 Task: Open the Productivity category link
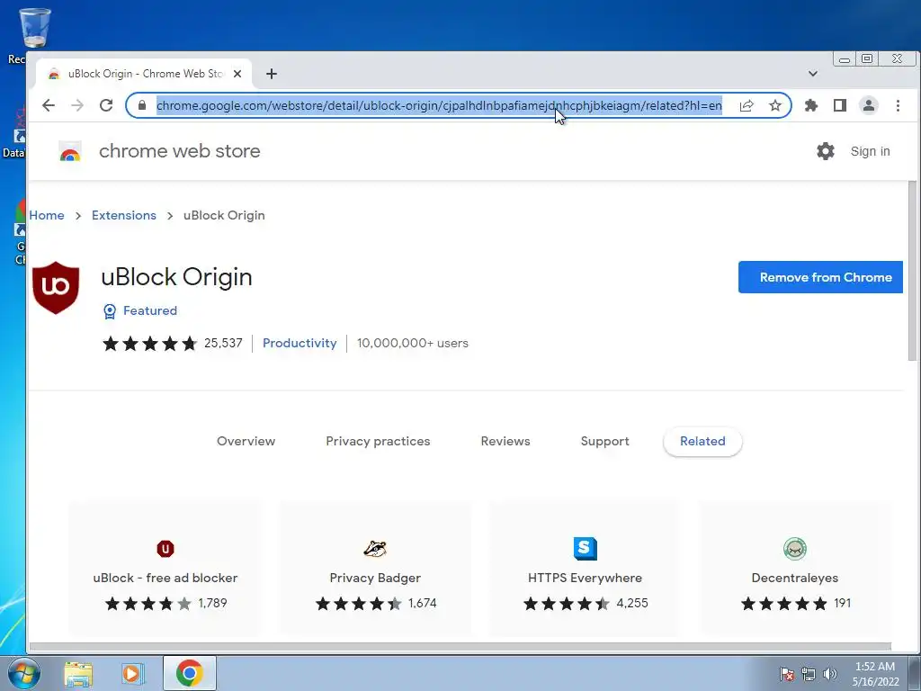[300, 343]
